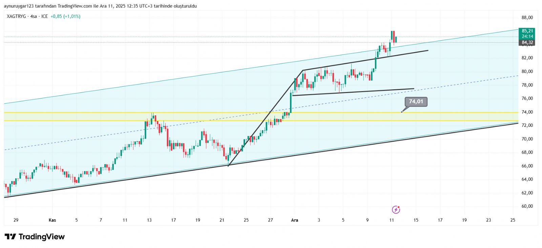This screenshot has width=542, height=248.
Task: Click the Kas month label on time axis
Action: [x=52, y=220]
